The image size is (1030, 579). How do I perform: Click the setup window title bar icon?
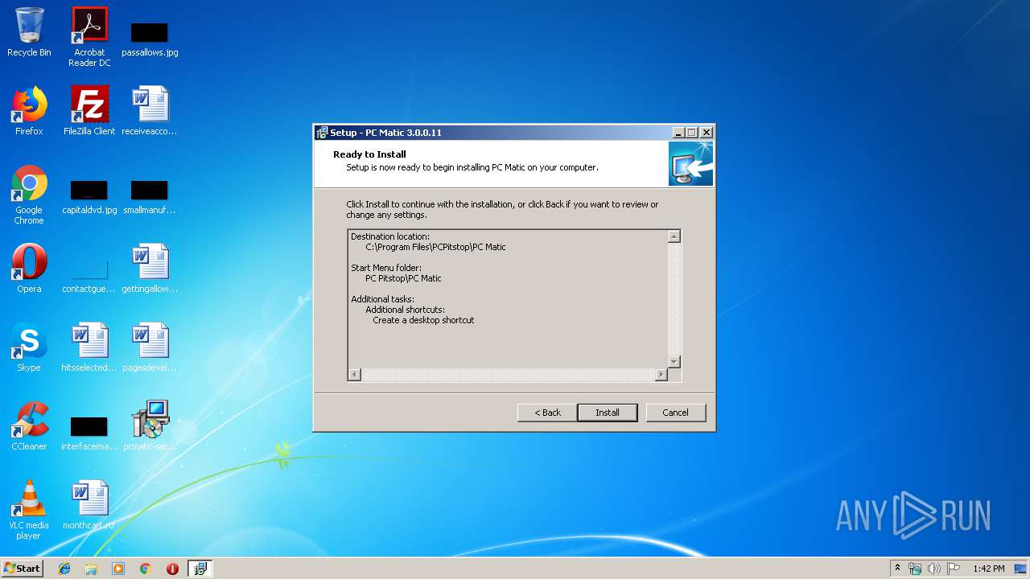[x=322, y=133]
